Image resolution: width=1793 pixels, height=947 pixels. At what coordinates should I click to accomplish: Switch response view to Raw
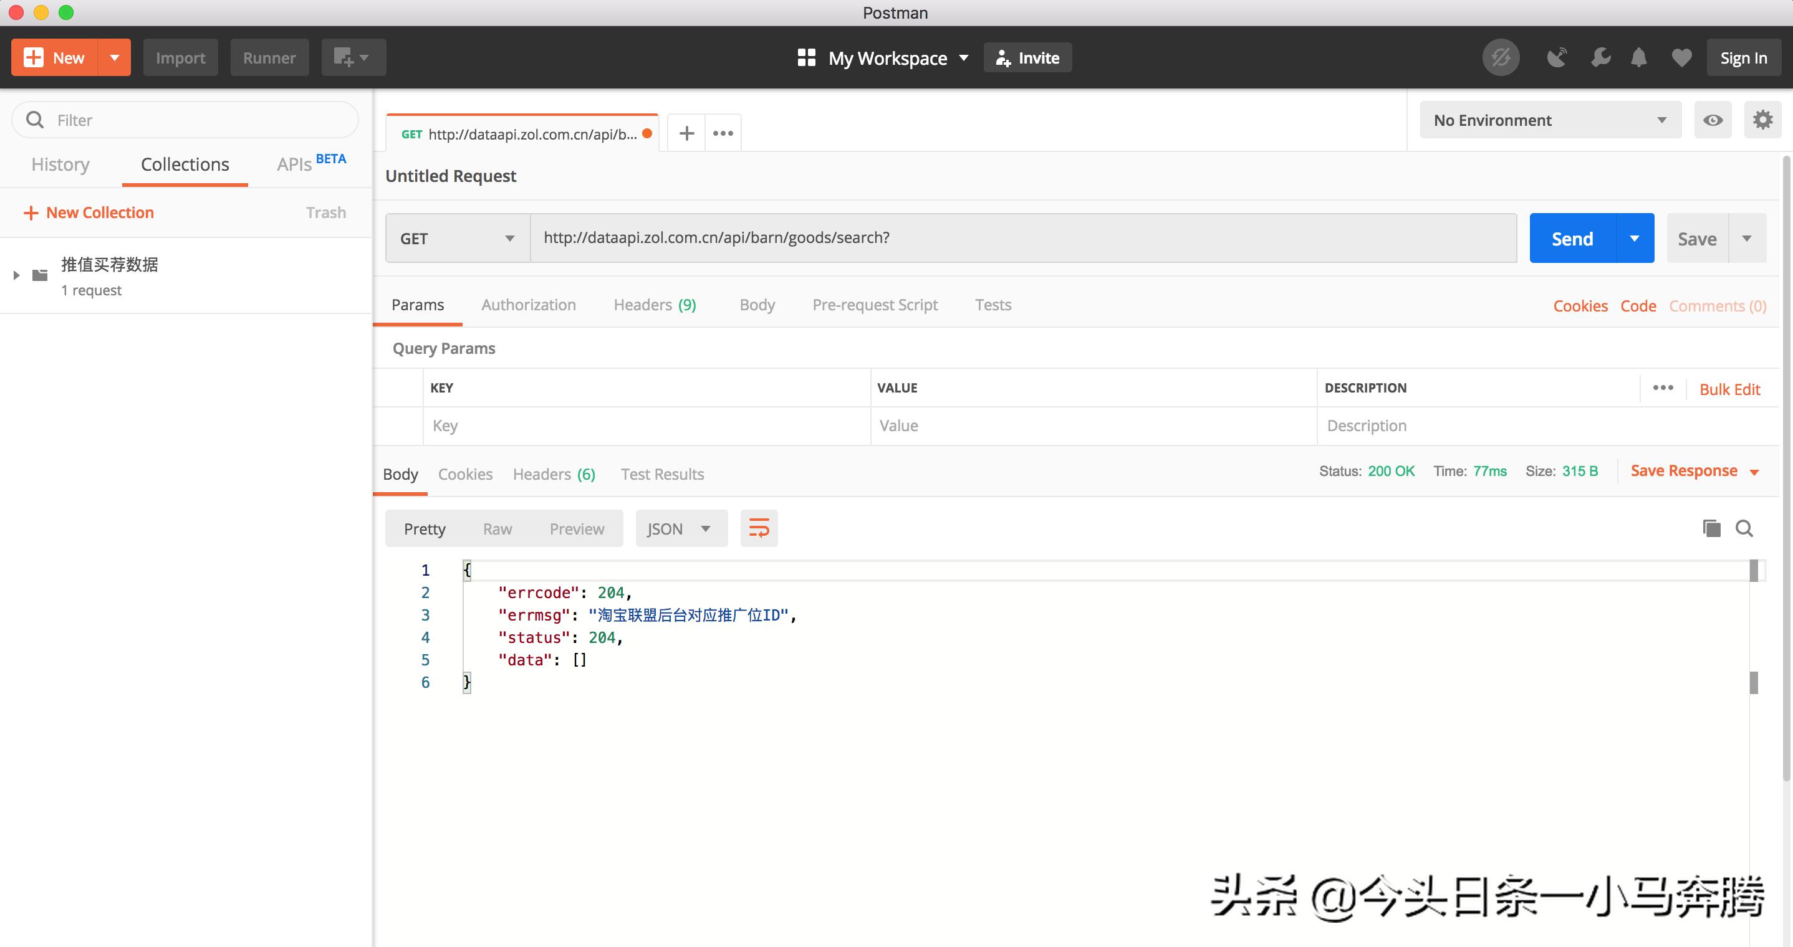click(497, 529)
